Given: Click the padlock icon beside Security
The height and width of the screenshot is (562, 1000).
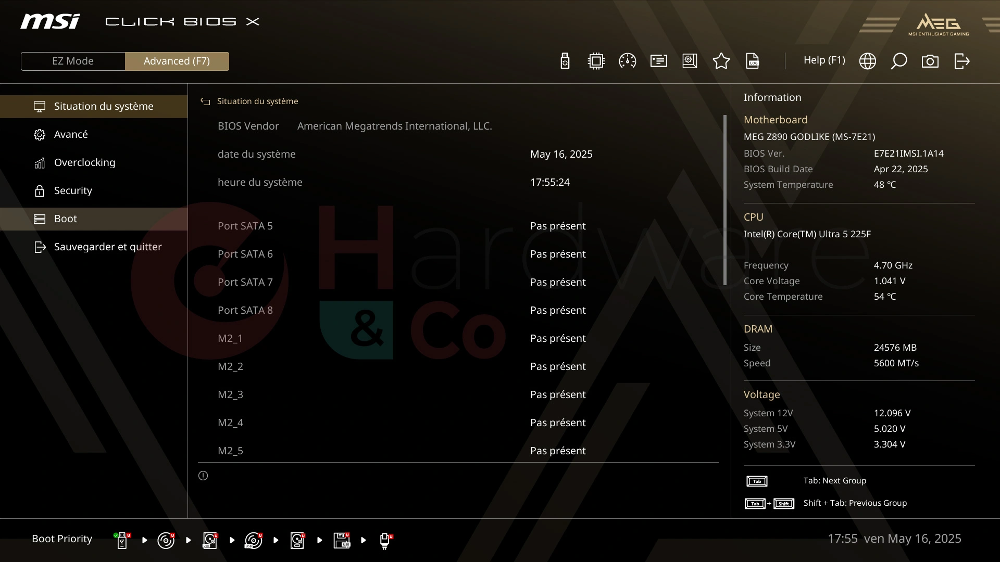Looking at the screenshot, I should coord(40,190).
